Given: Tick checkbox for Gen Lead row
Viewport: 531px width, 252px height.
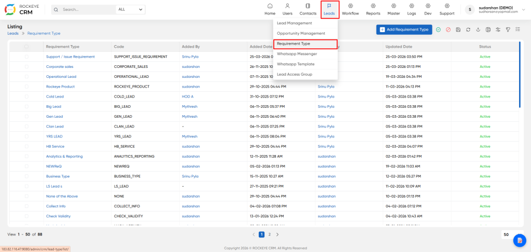Looking at the screenshot, I should (x=26, y=117).
